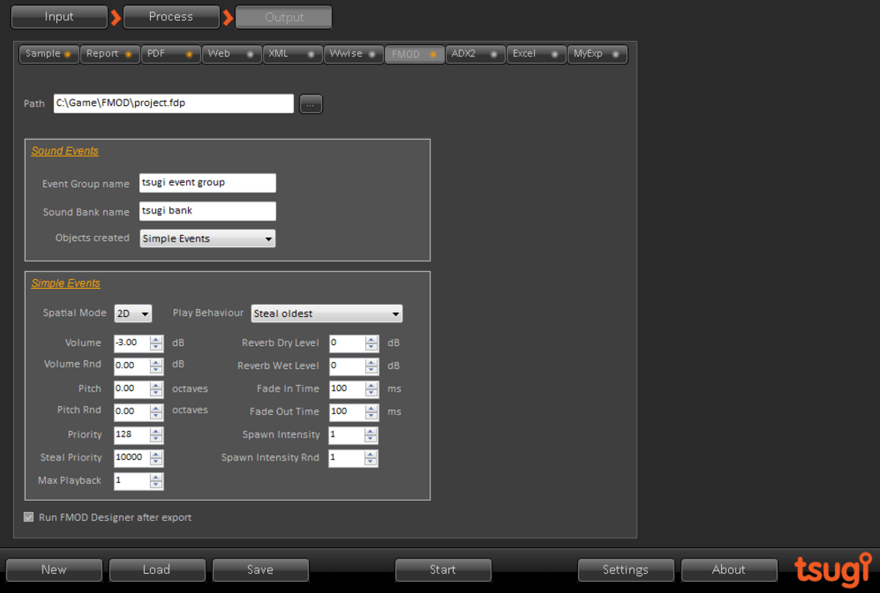
Task: Click the Fade In Time field
Action: (347, 389)
